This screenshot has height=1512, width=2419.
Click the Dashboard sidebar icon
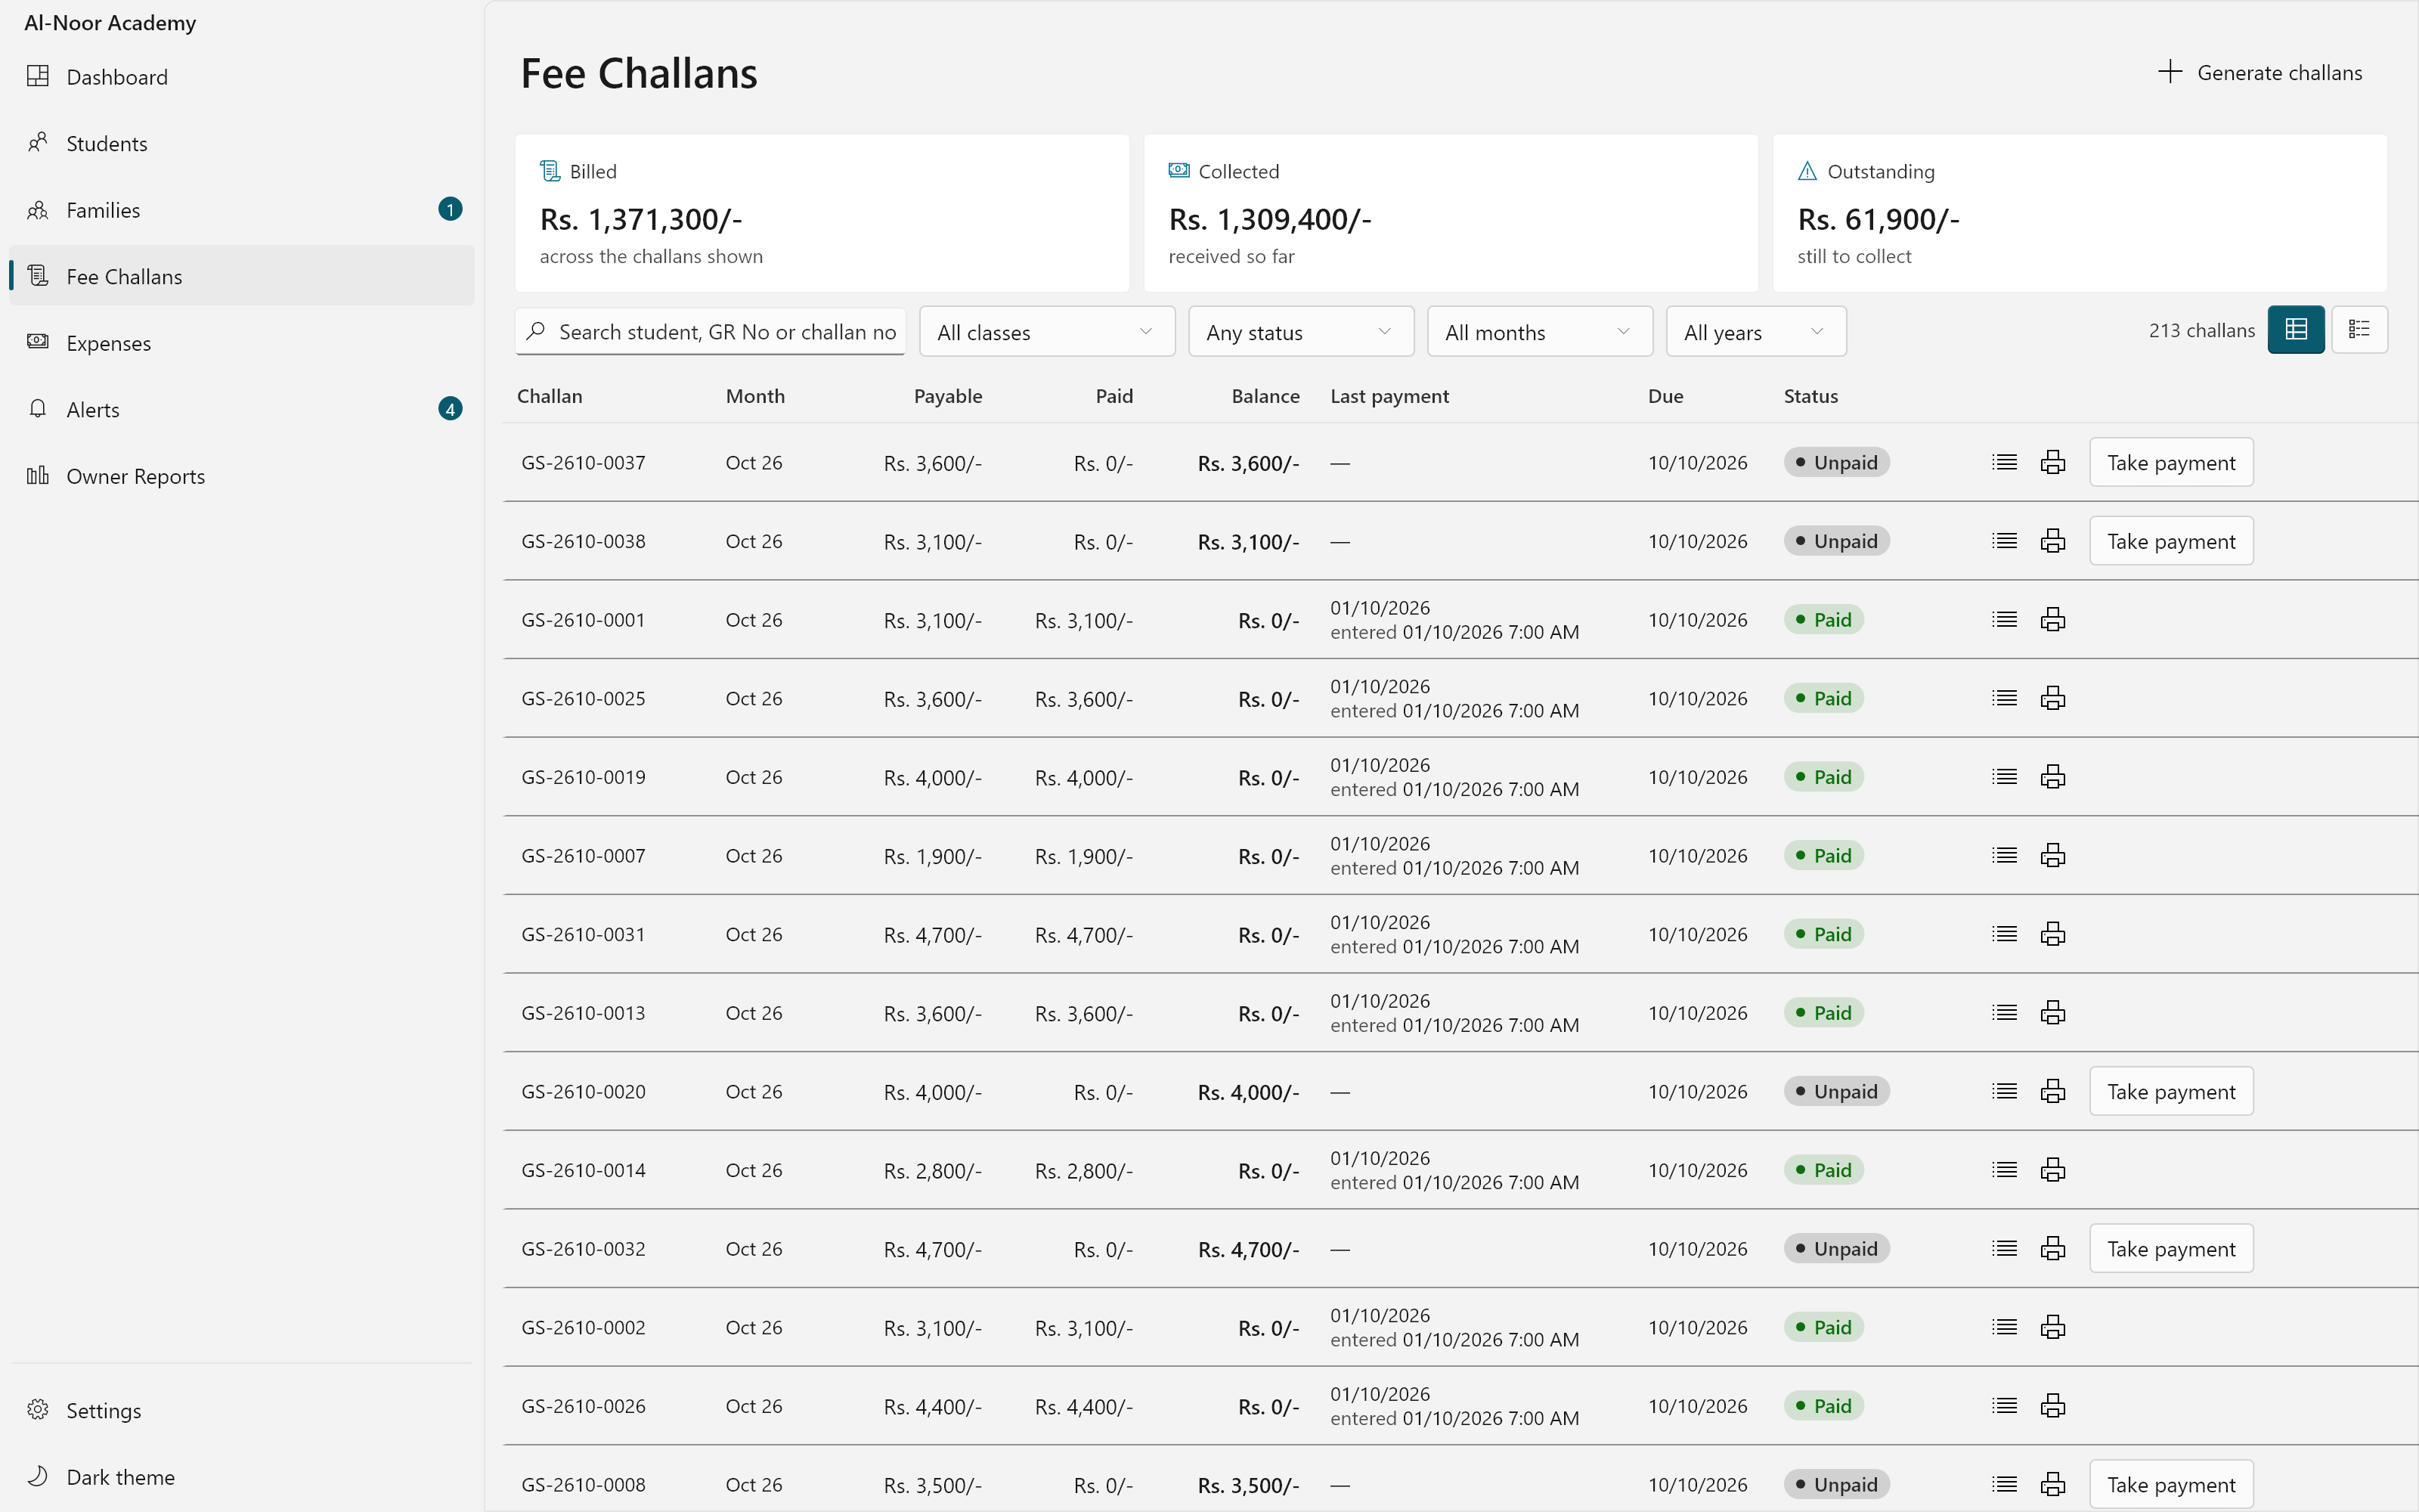pos(38,76)
